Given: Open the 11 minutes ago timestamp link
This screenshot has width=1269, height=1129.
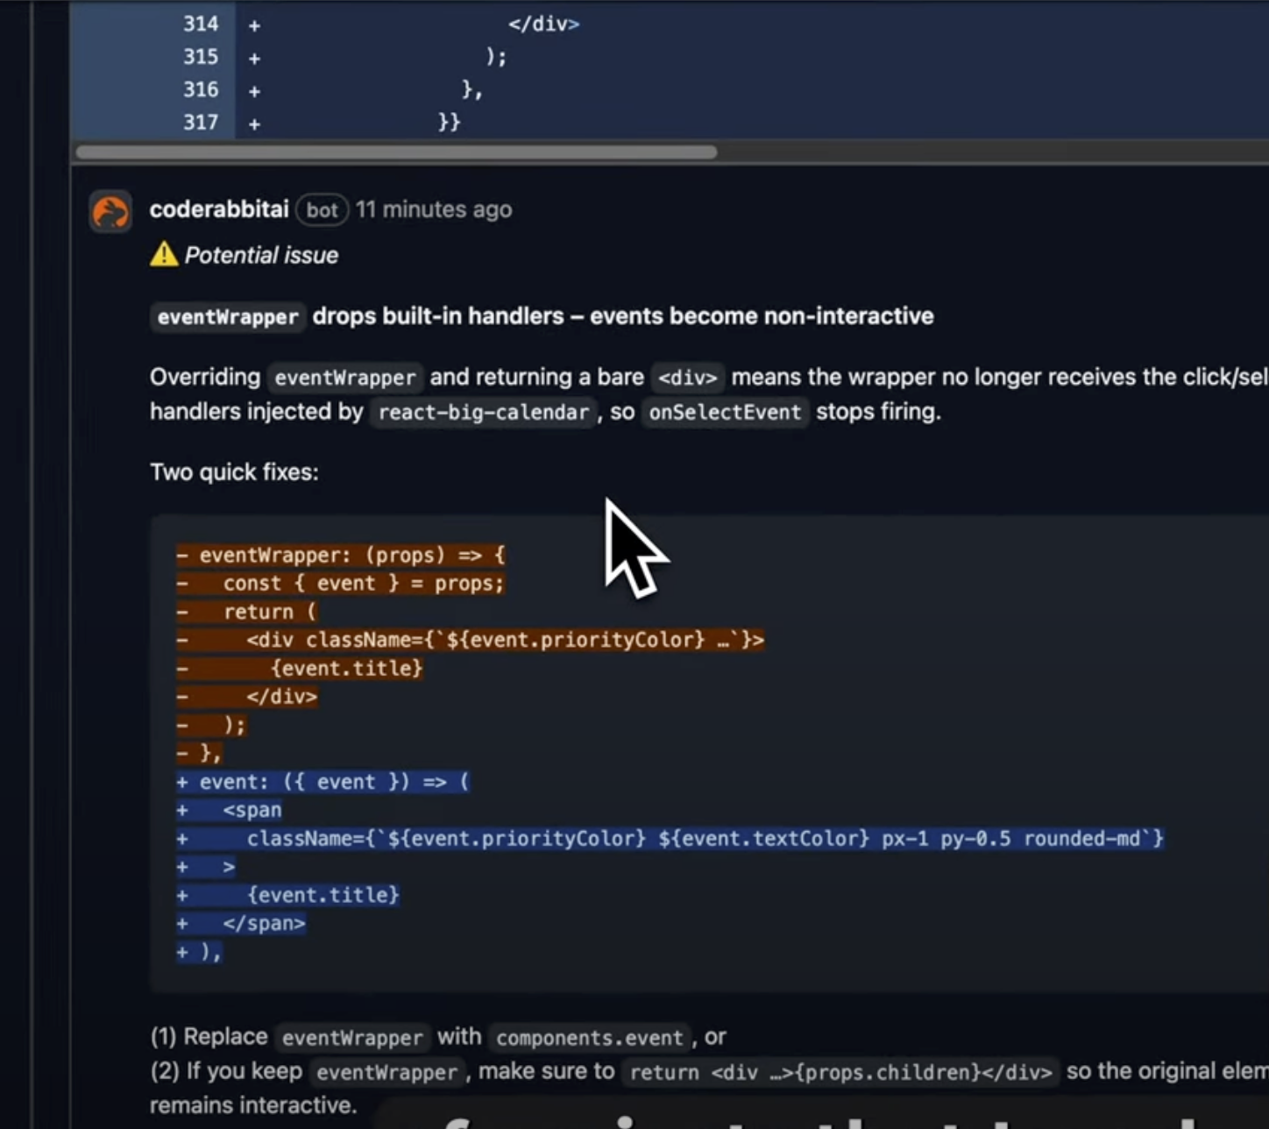Looking at the screenshot, I should (x=433, y=209).
